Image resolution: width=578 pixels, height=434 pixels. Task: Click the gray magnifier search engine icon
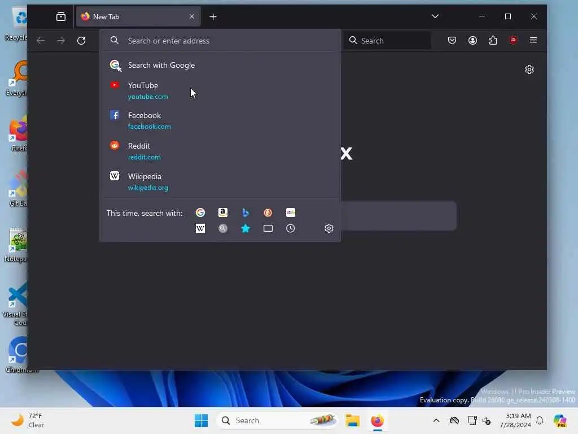tap(222, 228)
